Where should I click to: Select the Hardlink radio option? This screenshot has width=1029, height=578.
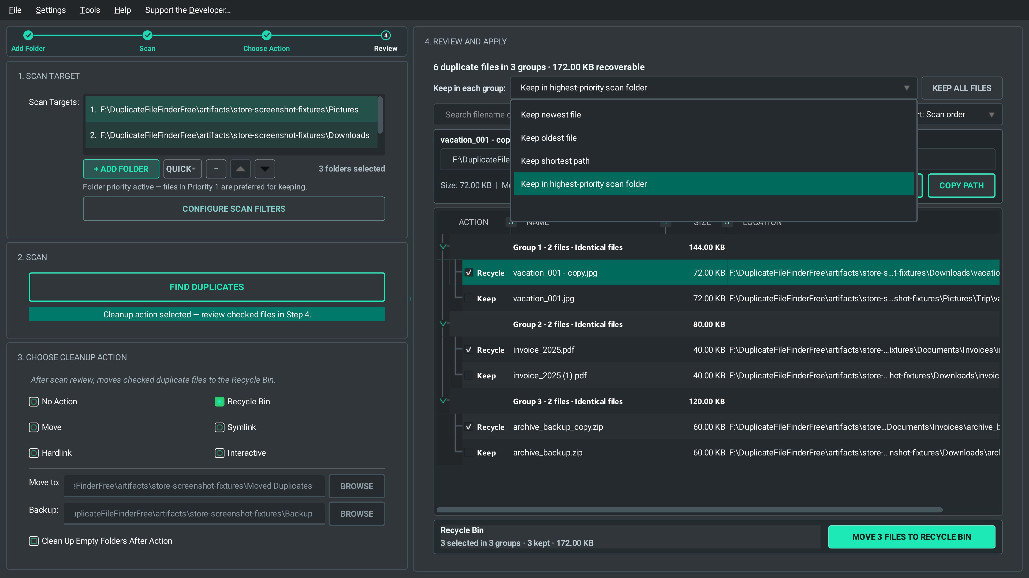[x=33, y=453]
